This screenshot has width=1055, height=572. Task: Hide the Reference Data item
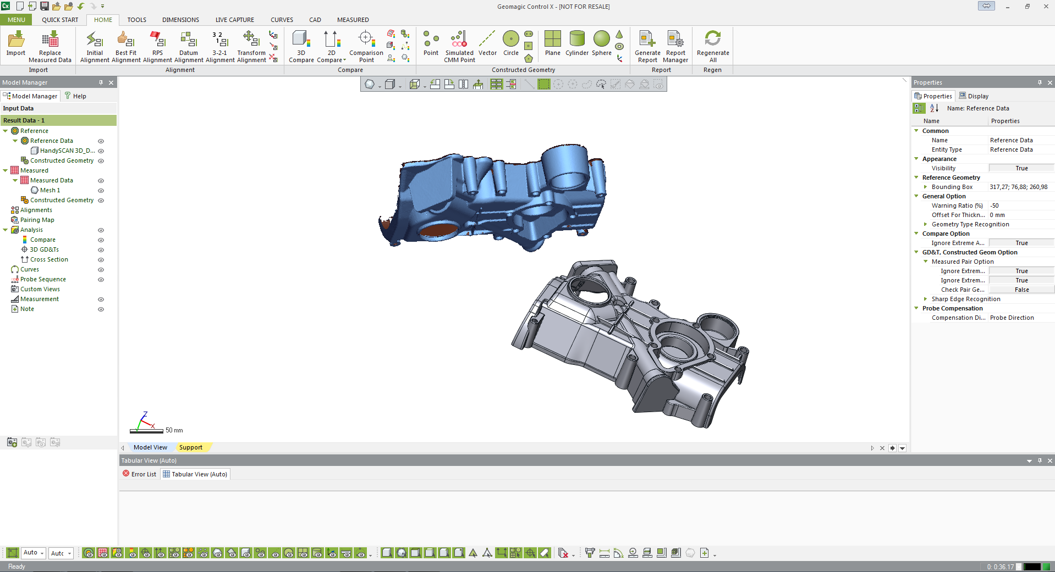click(x=101, y=141)
